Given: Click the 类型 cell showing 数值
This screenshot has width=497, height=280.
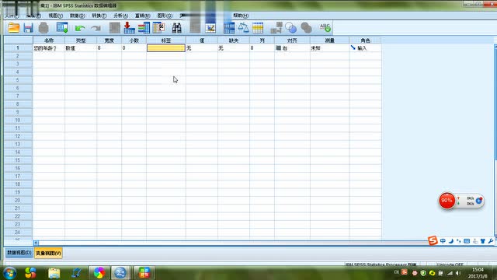Looking at the screenshot, I should tap(81, 48).
